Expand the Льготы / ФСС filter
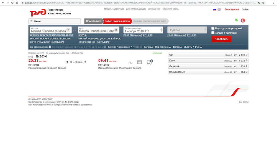This screenshot has width=277, height=145. [193, 47]
